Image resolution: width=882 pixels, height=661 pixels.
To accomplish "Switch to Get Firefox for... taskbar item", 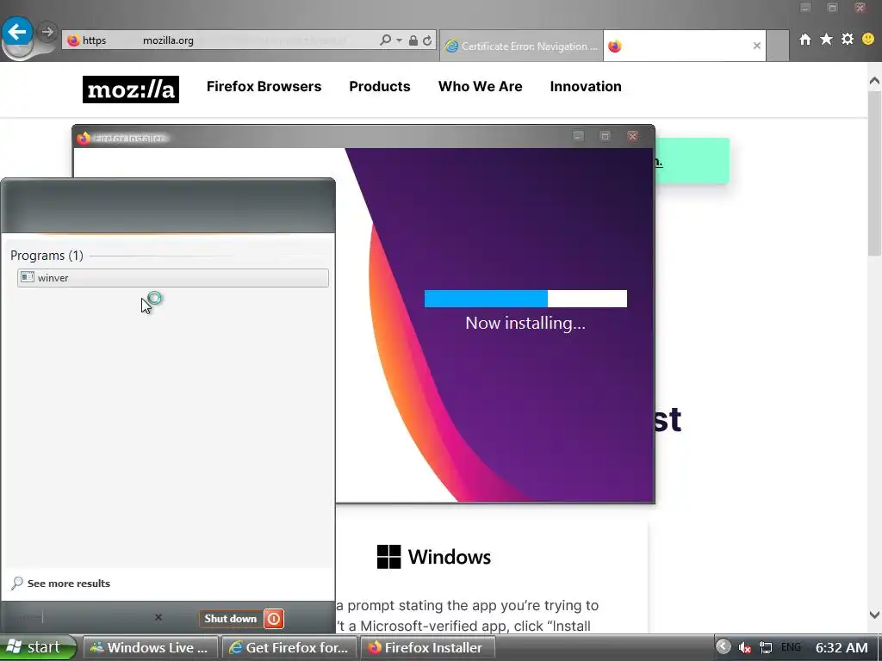I will pos(289,647).
